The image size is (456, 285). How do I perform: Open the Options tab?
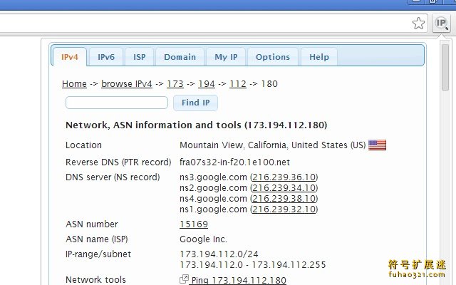(x=273, y=57)
